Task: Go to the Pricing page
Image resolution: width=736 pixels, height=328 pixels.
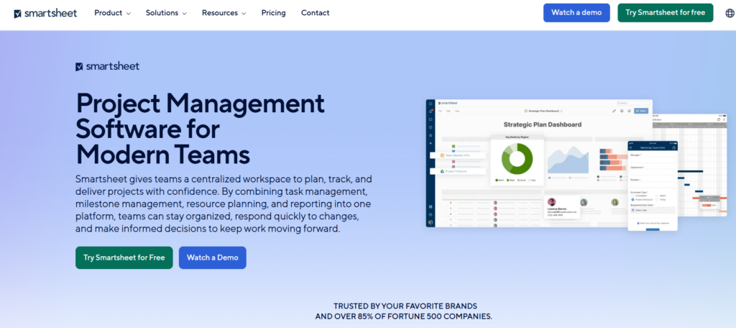Action: [274, 13]
